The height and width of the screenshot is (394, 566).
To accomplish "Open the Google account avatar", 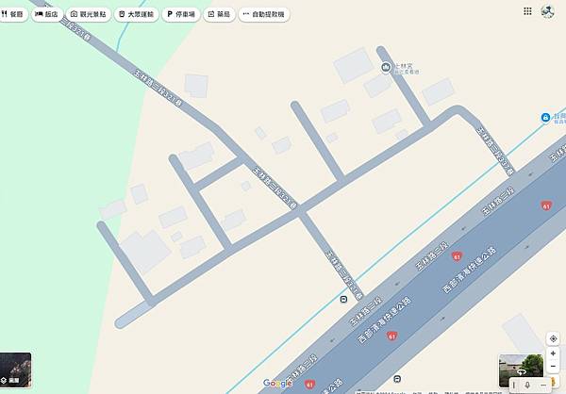I will click(547, 11).
